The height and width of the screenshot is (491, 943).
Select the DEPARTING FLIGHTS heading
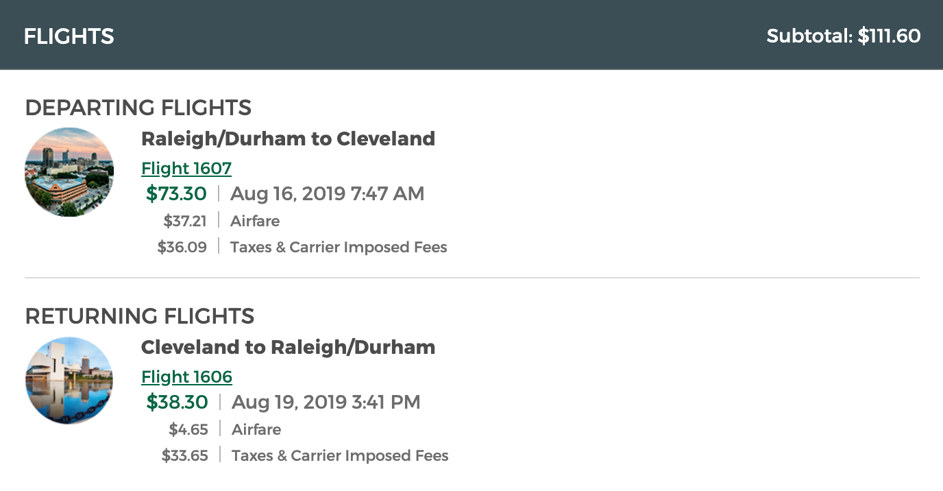click(x=138, y=108)
